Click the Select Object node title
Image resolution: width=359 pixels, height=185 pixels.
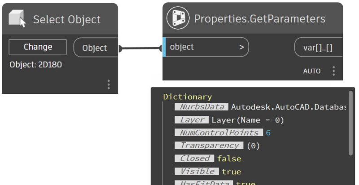tap(66, 19)
